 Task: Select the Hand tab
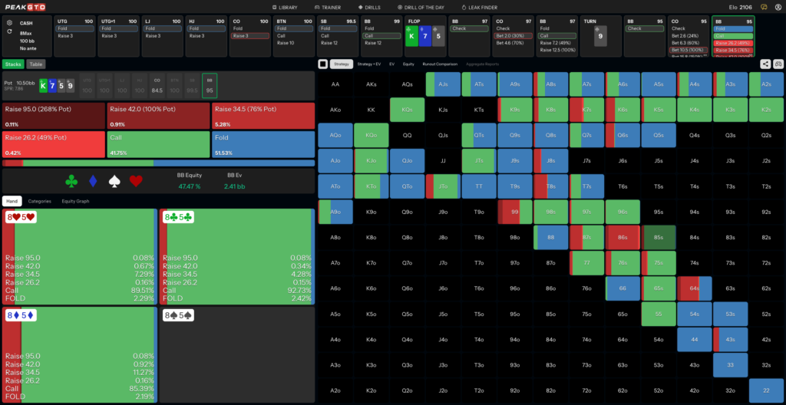[x=11, y=201]
